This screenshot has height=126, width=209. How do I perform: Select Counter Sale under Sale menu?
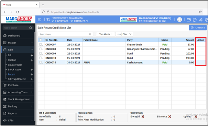(x=15, y=65)
